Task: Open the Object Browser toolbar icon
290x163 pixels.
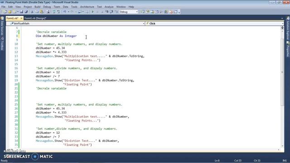Action: point(152,12)
